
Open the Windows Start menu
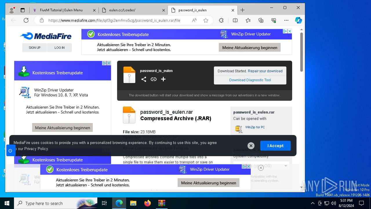coord(7,203)
